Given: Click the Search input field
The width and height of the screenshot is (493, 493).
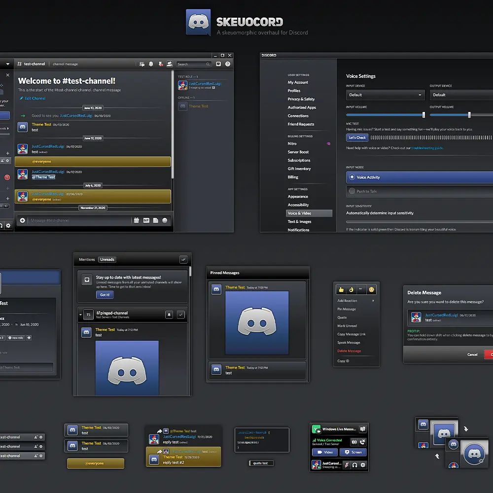Looking at the screenshot, I should point(194,64).
